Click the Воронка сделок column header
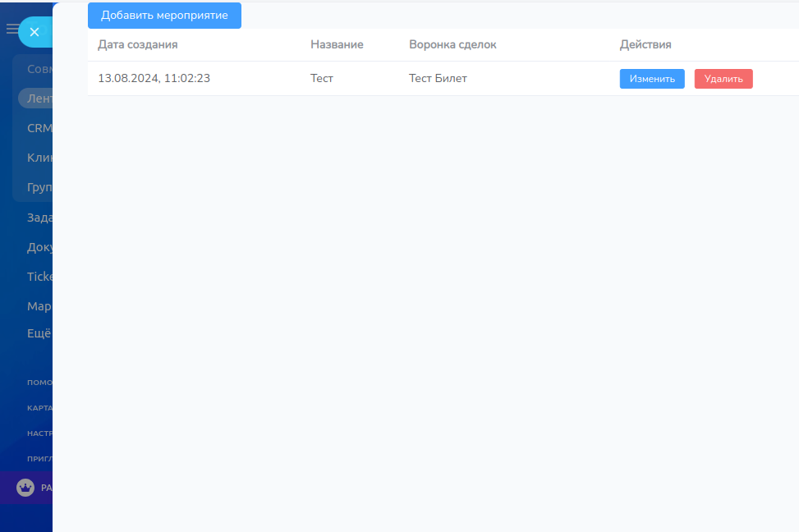The width and height of the screenshot is (799, 532). [452, 45]
